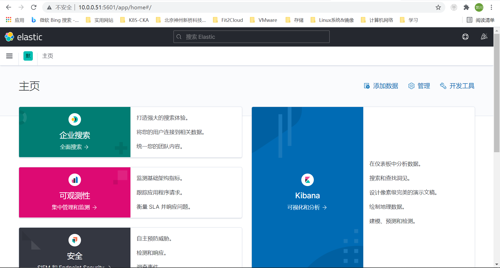Click the Security round logo icon

pyautogui.click(x=75, y=240)
